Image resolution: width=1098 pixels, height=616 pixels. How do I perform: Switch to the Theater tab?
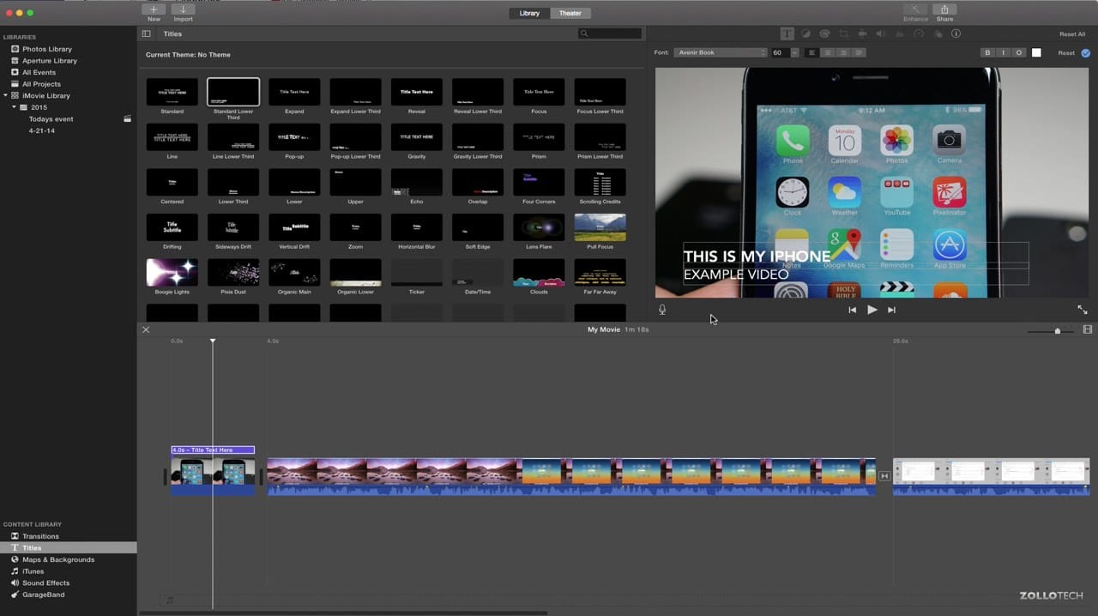point(570,13)
